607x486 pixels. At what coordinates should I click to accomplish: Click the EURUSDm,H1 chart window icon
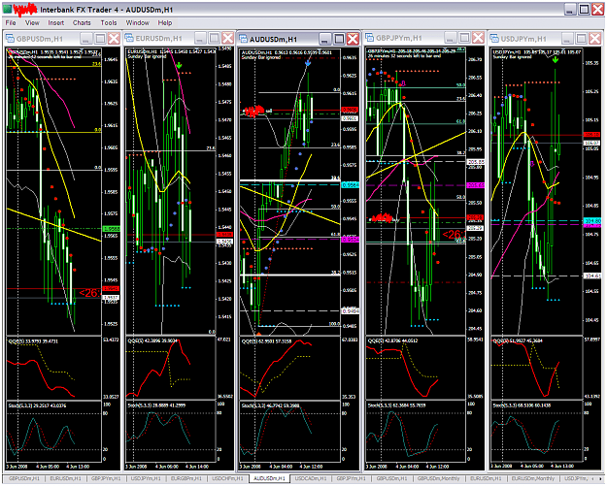[x=129, y=38]
